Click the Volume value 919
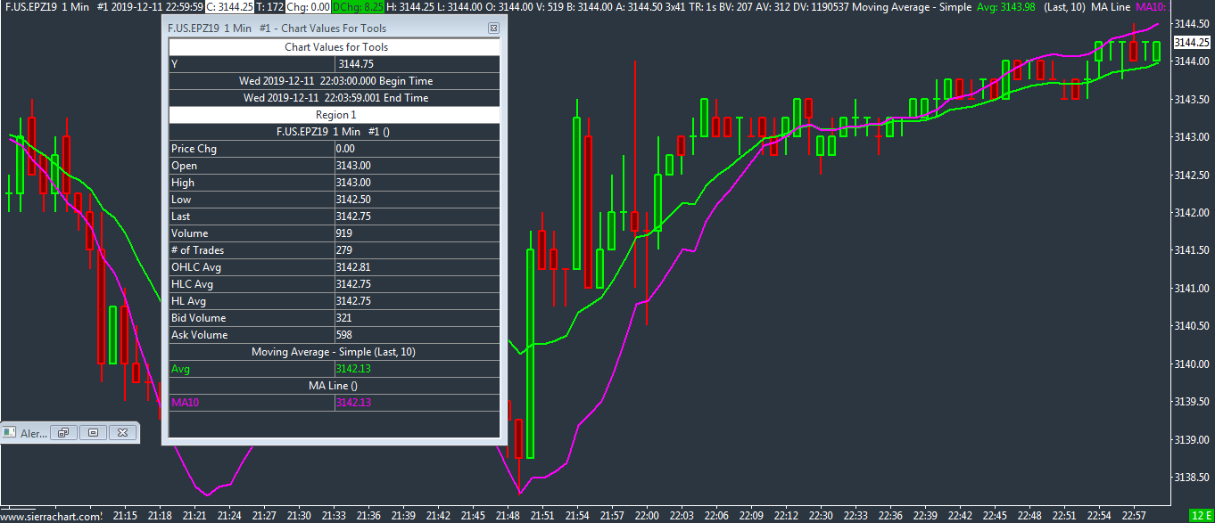This screenshot has height=523, width=1215. click(x=417, y=233)
